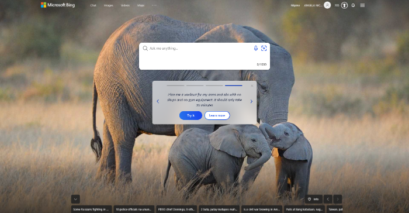Screen dimensions: 409x213
Task: Start voice search with microphone icon
Action: (x=256, y=48)
